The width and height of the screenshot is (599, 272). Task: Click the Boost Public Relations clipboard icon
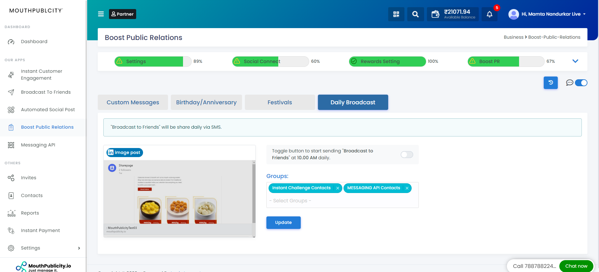[11, 127]
